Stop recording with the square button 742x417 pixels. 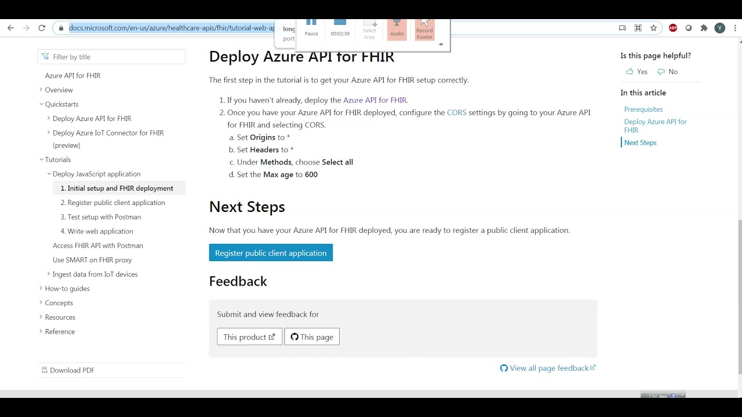click(340, 23)
